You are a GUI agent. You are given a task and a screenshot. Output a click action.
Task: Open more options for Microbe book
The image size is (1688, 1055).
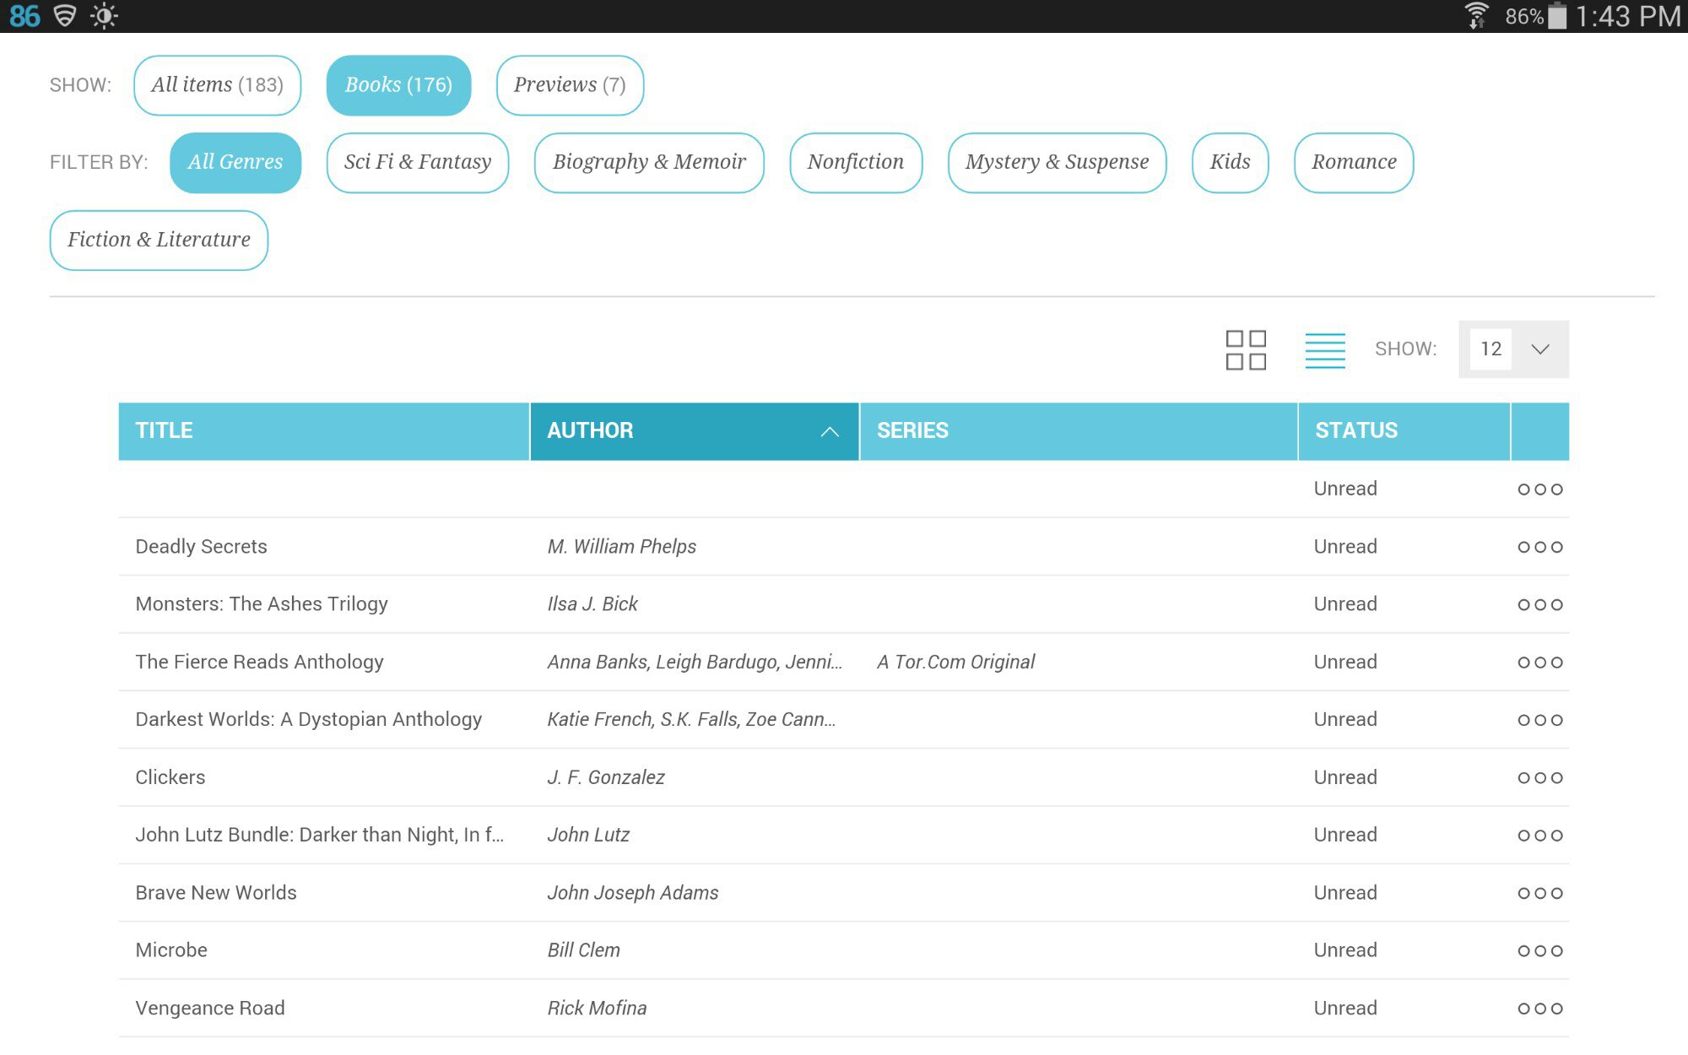pos(1539,950)
